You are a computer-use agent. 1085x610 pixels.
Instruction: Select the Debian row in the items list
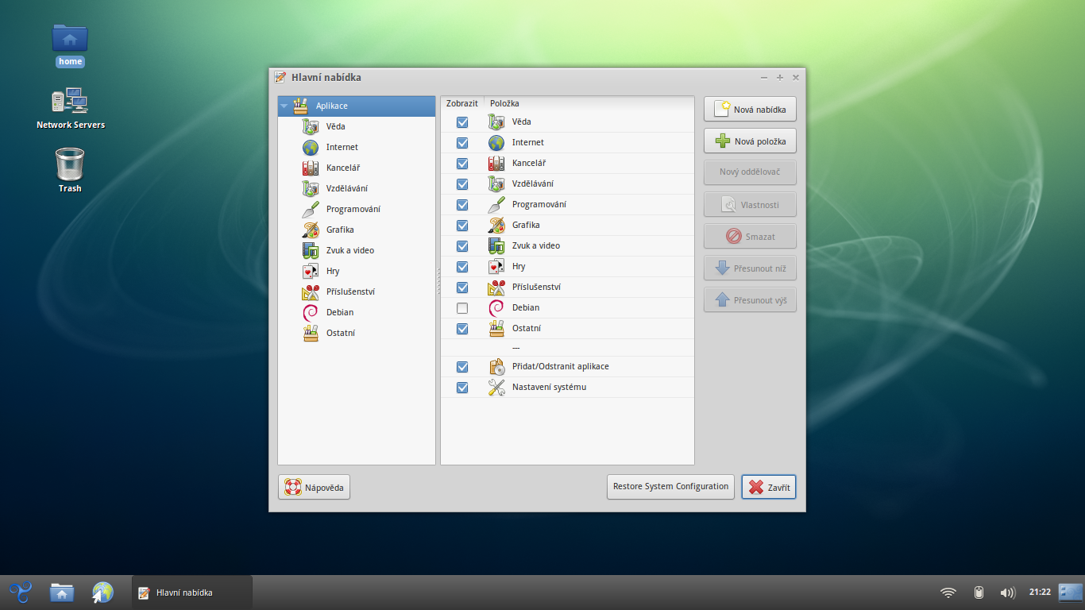click(x=567, y=307)
